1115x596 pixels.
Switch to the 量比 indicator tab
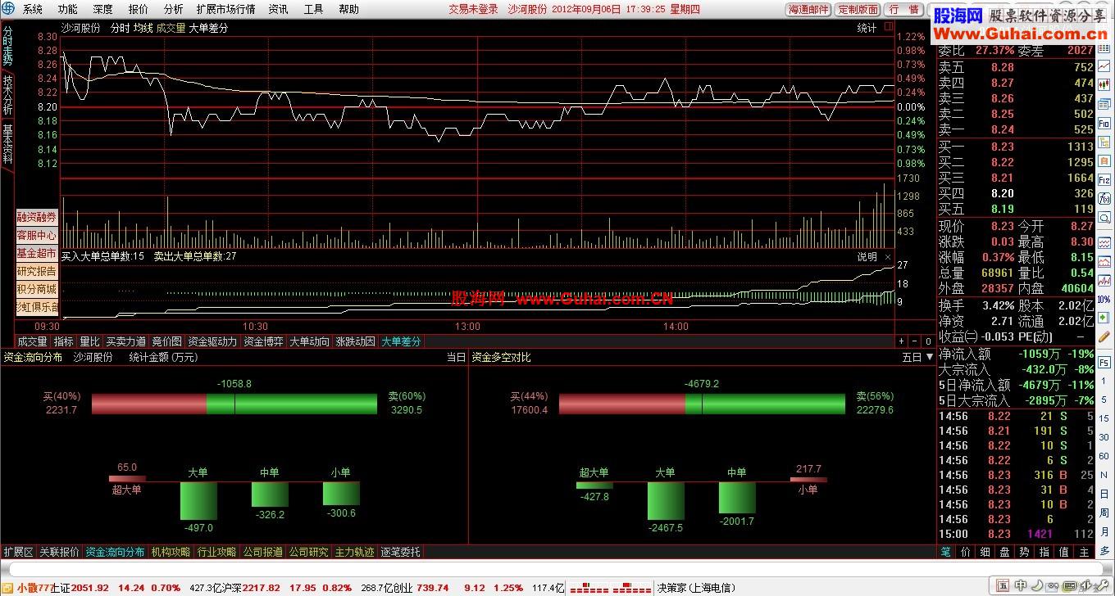[x=89, y=341]
